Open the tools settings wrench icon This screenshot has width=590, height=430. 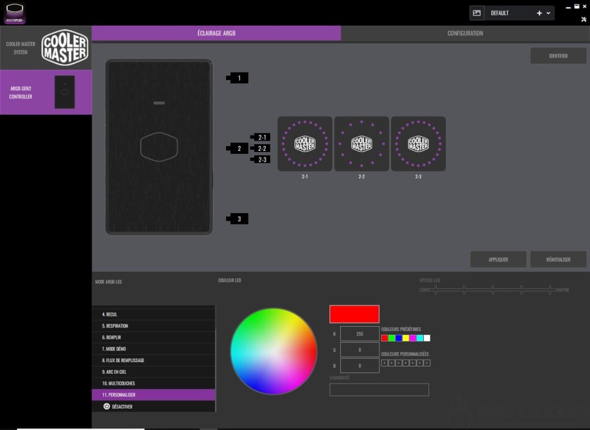pos(584,19)
